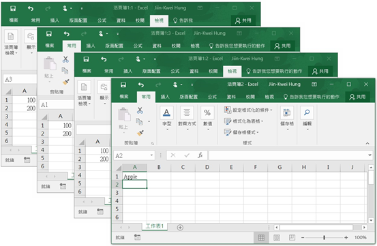This screenshot has width=377, height=246.
Task: Click the Select All corner triangle in 活頁簿2
Action: pos(119,168)
